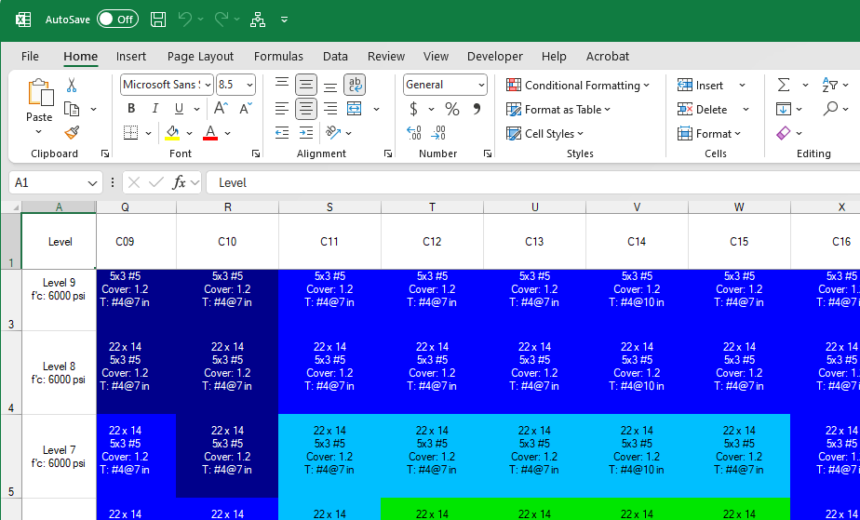The height and width of the screenshot is (520, 860).
Task: Click the Format Painter brush icon
Action: pyautogui.click(x=72, y=133)
